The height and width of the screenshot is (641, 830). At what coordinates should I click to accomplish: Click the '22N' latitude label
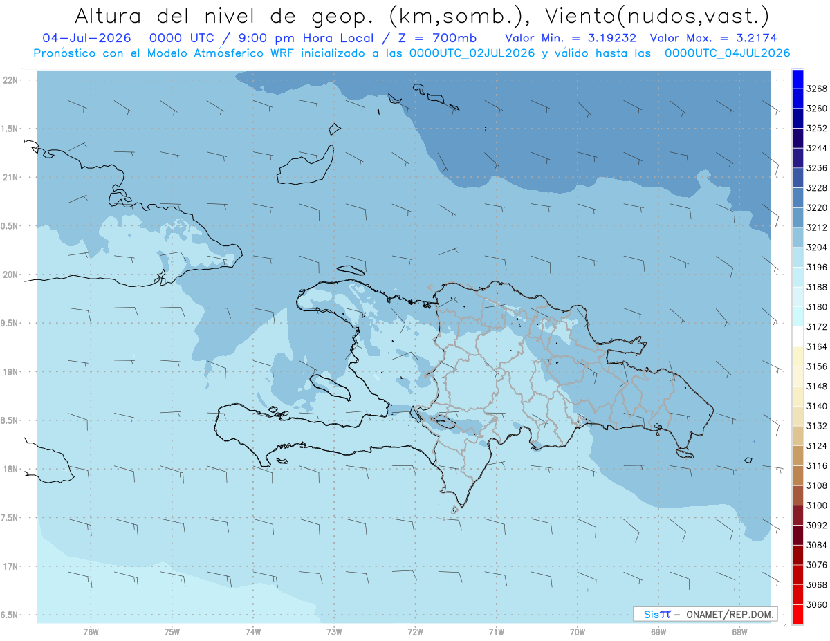[x=11, y=80]
